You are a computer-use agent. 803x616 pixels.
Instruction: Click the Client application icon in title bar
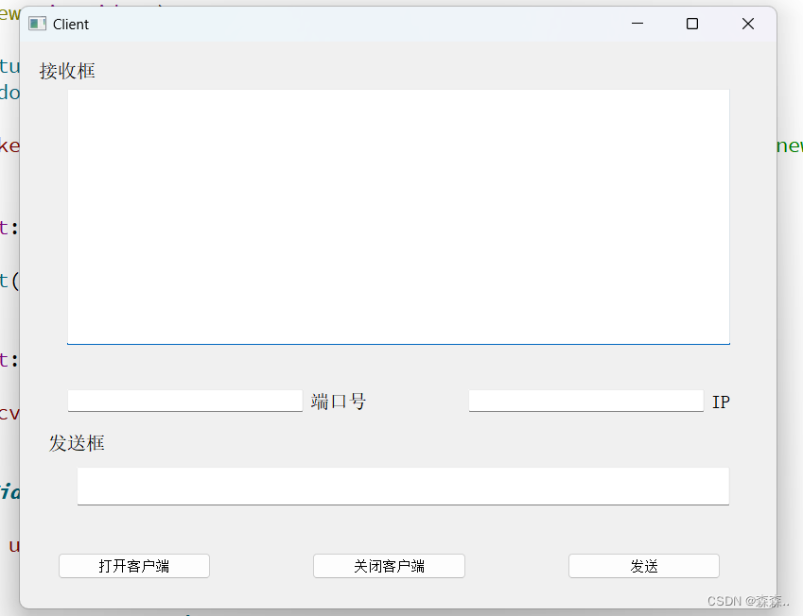coord(36,23)
